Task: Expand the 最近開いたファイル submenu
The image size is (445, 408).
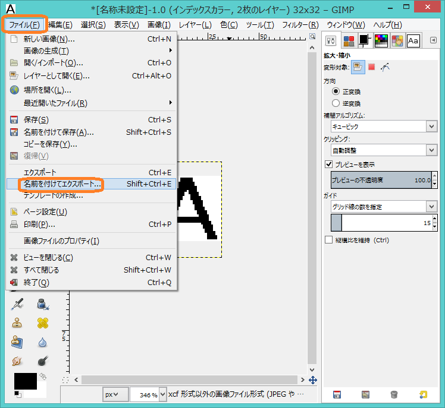Action: pyautogui.click(x=91, y=103)
